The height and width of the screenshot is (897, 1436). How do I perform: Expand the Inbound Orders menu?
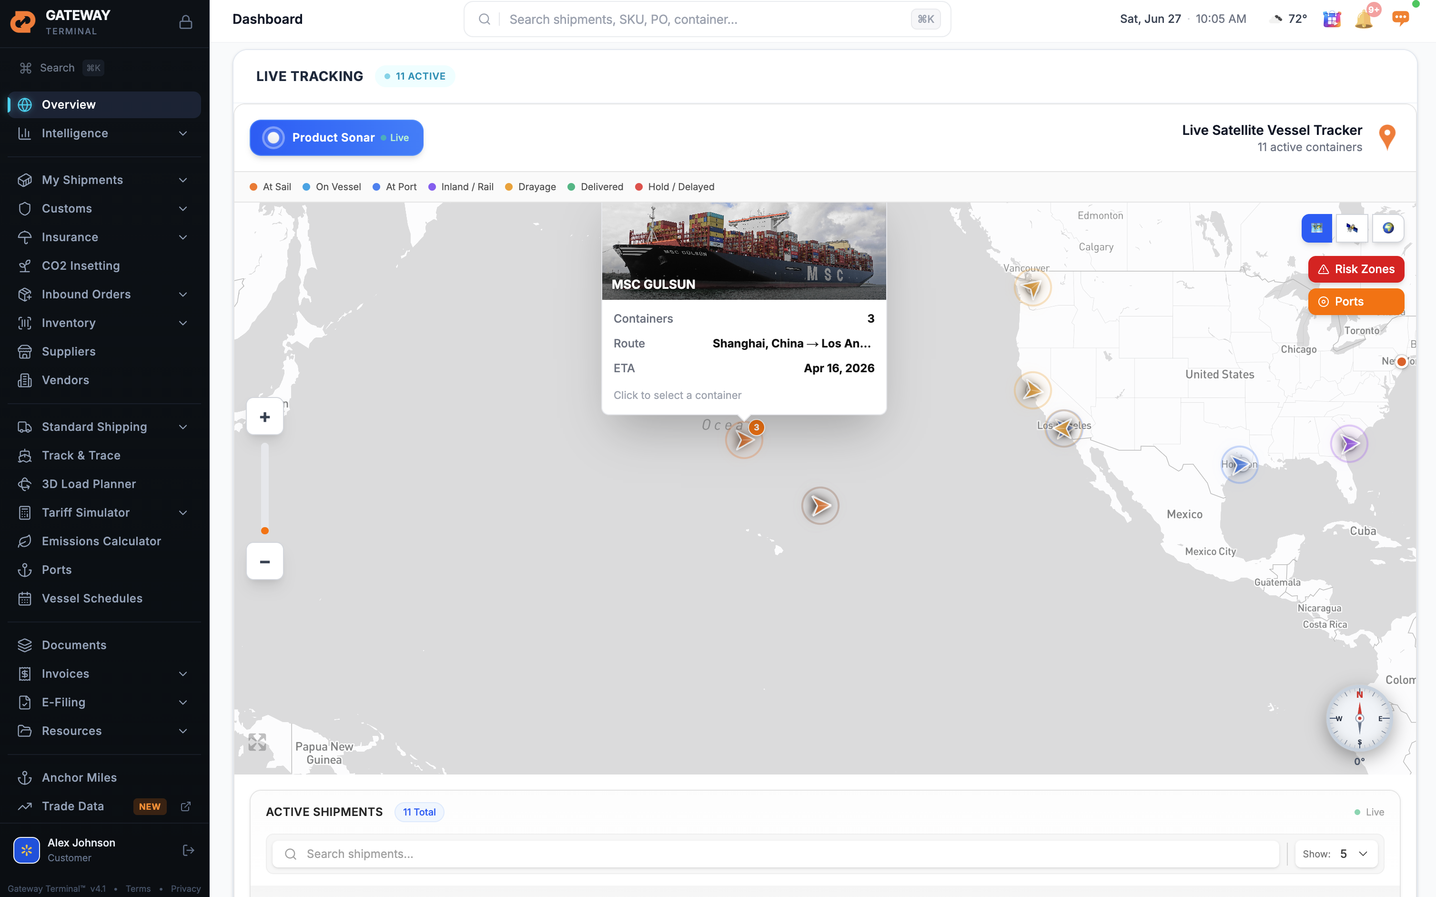tap(104, 294)
